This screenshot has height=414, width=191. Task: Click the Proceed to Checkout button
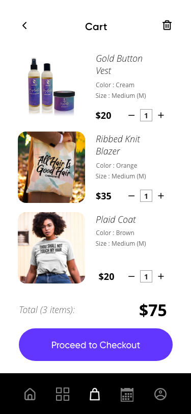point(96,345)
